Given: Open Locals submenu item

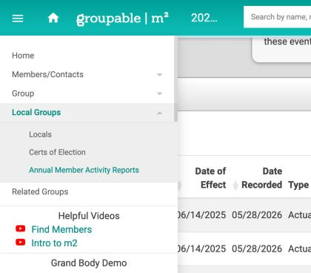Looking at the screenshot, I should tap(40, 134).
